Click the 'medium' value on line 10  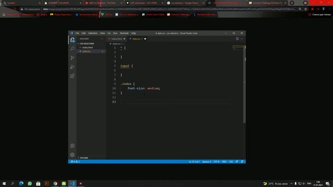153,88
